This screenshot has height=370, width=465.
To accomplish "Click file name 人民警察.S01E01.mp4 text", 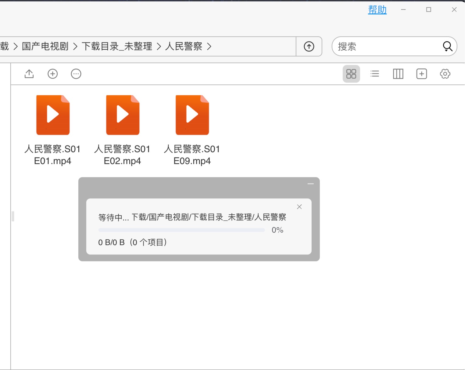I will pos(52,155).
